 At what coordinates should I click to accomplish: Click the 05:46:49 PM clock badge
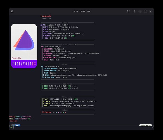146,125
